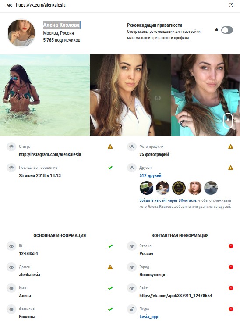The image size is (240, 321).
Task: Click the warning icon beside Домен
Action: click(x=110, y=267)
